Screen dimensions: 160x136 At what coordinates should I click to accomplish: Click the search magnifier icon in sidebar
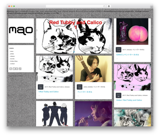click(x=20, y=69)
